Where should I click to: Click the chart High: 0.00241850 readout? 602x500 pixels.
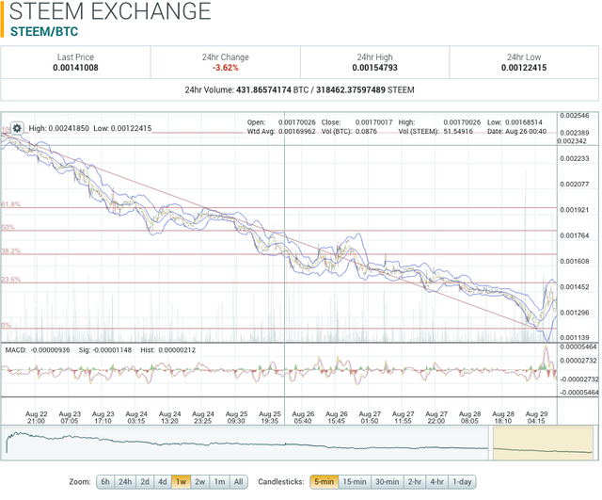[59, 128]
